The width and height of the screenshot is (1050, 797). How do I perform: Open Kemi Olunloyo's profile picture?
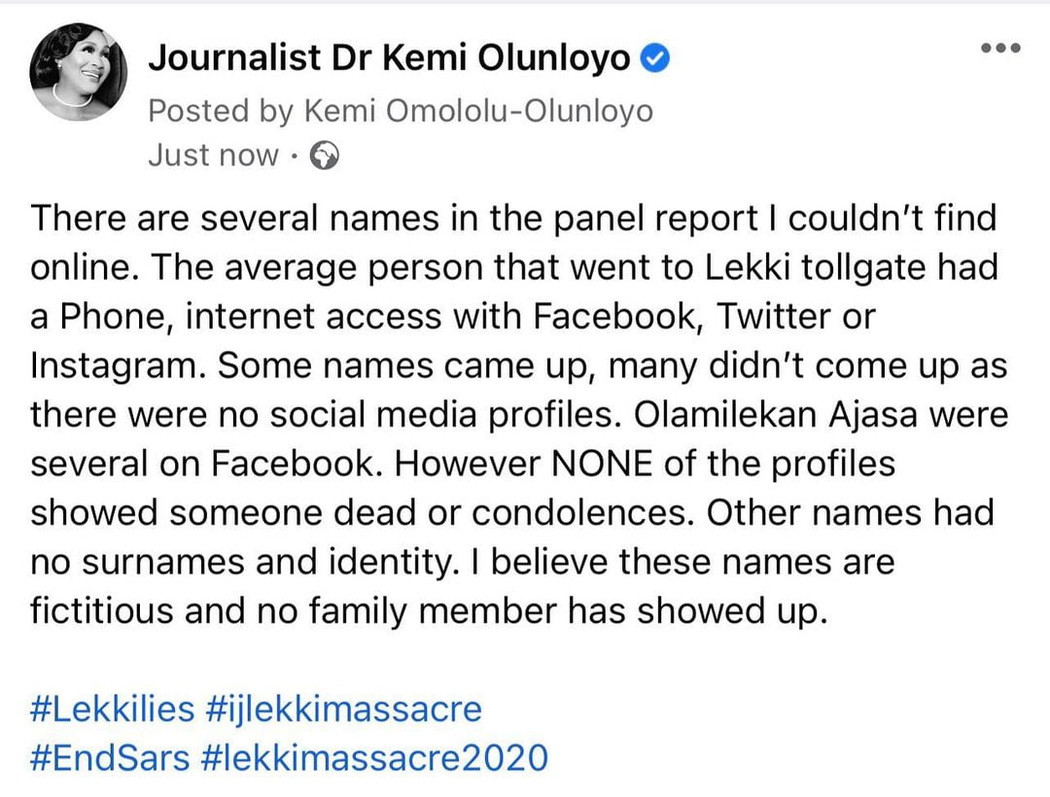[79, 72]
